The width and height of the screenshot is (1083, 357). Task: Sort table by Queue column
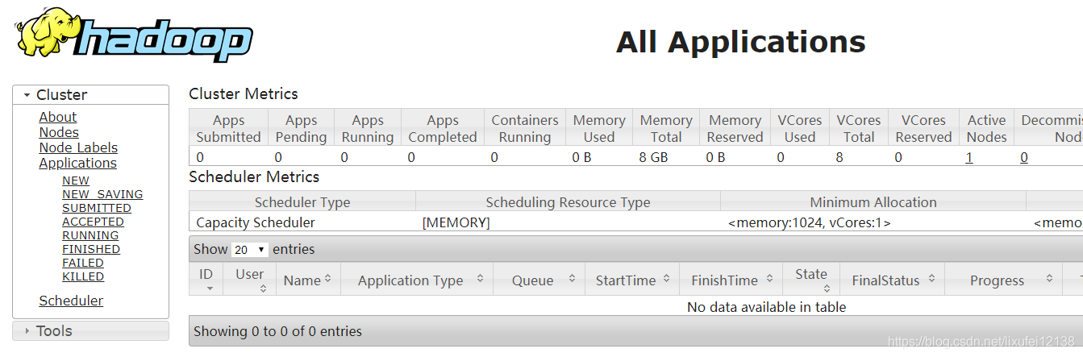539,280
